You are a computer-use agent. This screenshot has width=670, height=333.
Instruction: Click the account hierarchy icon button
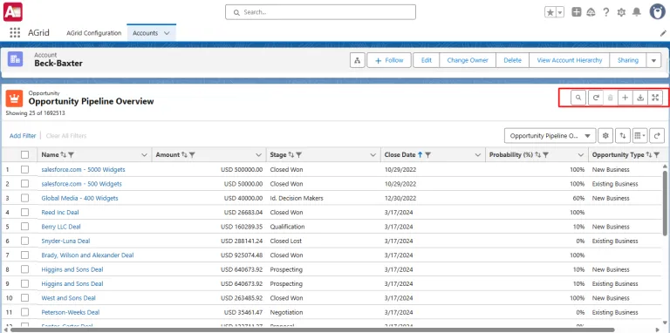click(x=357, y=60)
